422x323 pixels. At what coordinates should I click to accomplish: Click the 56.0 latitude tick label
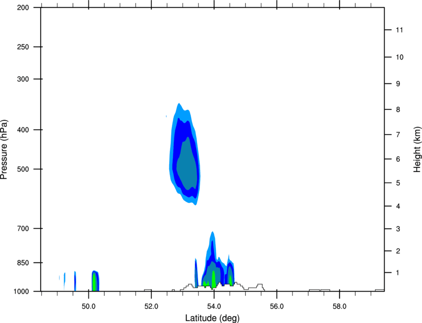[277, 307]
